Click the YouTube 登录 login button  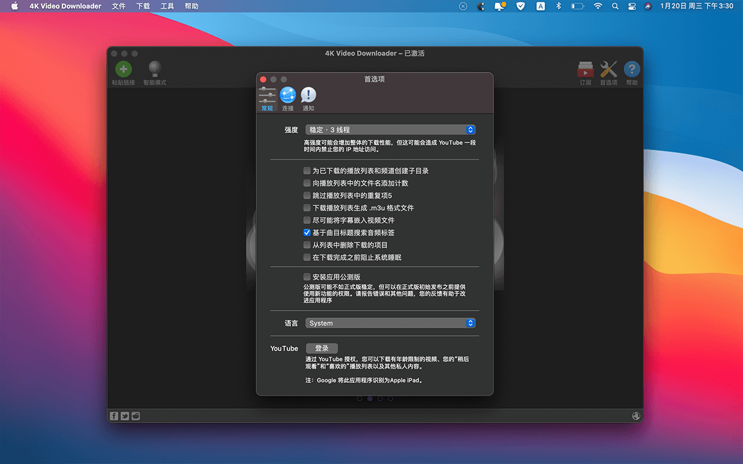321,348
